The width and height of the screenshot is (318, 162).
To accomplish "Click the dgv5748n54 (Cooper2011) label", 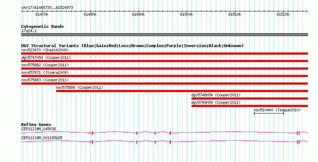I will 216,95.
